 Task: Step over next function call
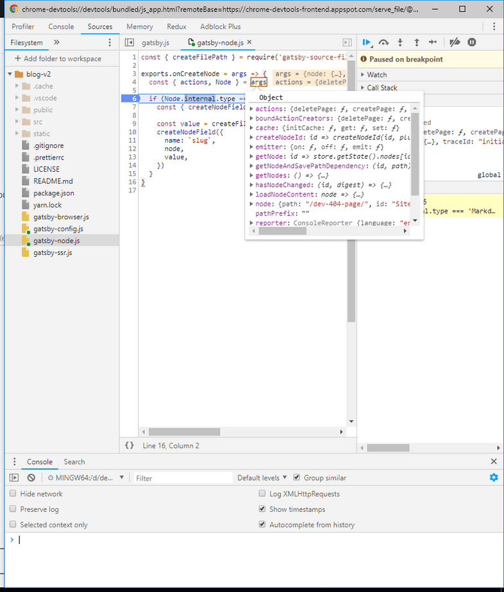(383, 42)
